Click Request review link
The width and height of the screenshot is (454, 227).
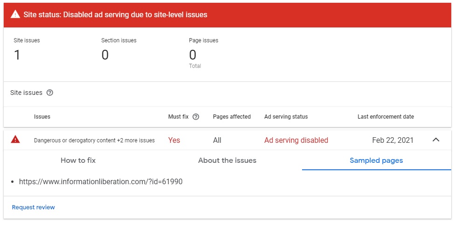click(33, 207)
